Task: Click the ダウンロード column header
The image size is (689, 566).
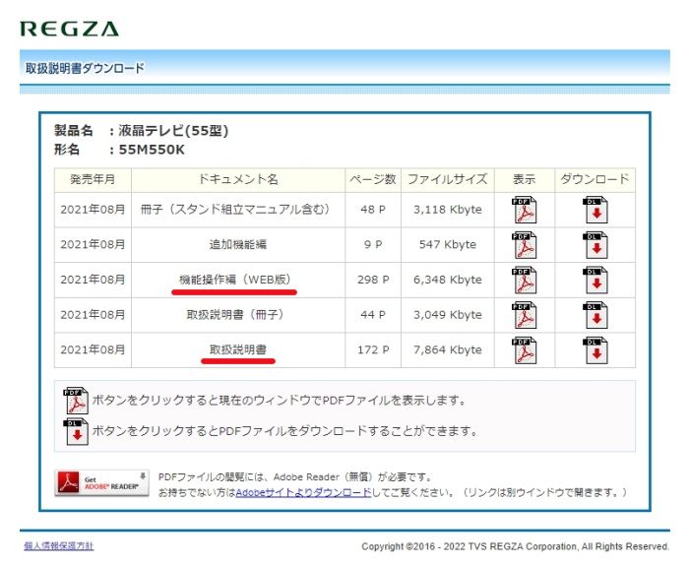Action: pos(595,179)
